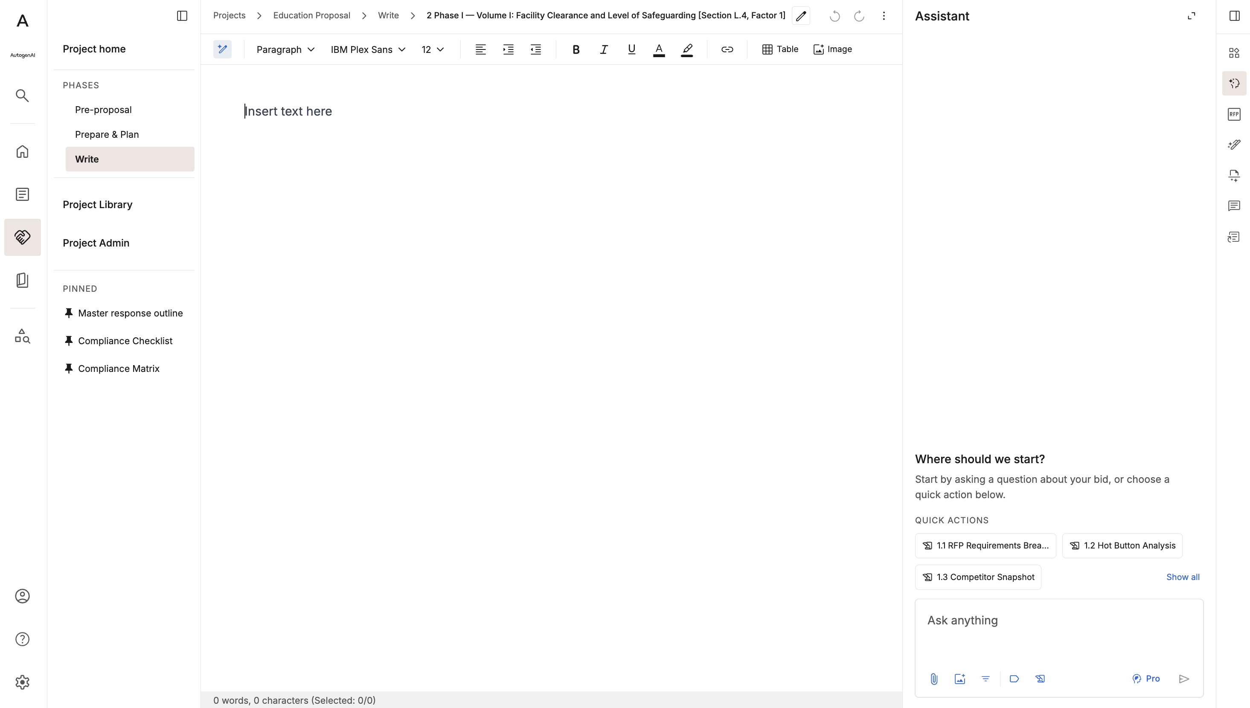1250x708 pixels.
Task: Open pinned Master response outline
Action: tap(124, 313)
